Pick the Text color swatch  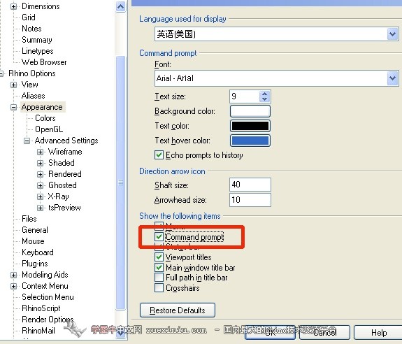[x=250, y=126]
